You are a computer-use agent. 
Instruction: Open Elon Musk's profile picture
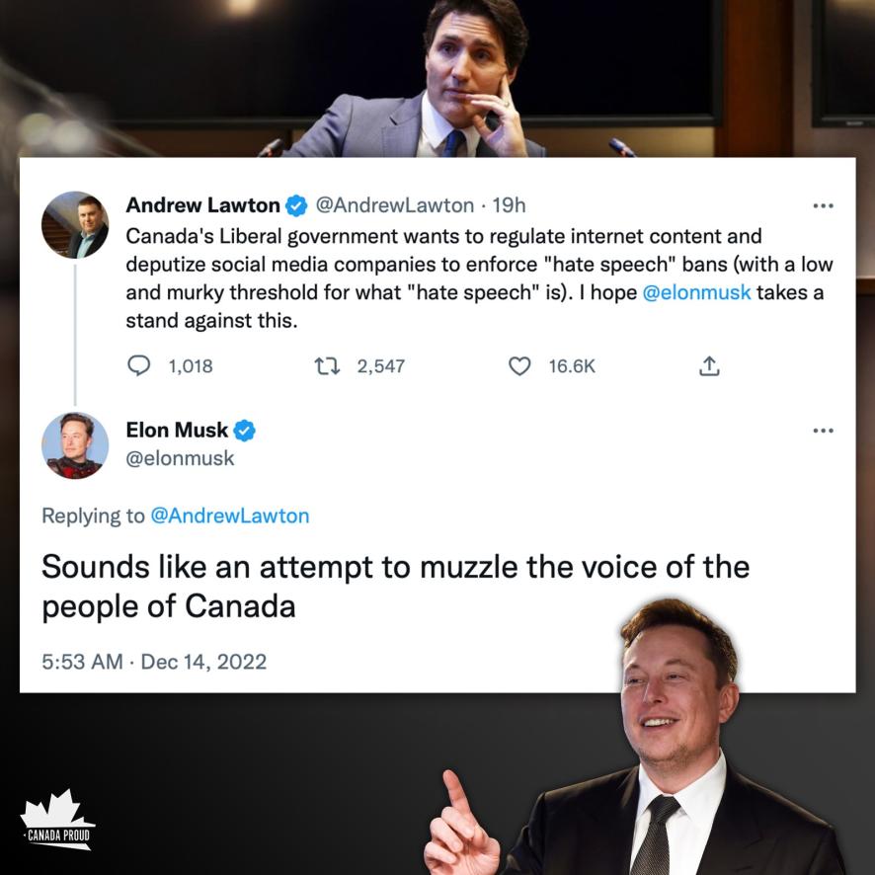click(75, 445)
